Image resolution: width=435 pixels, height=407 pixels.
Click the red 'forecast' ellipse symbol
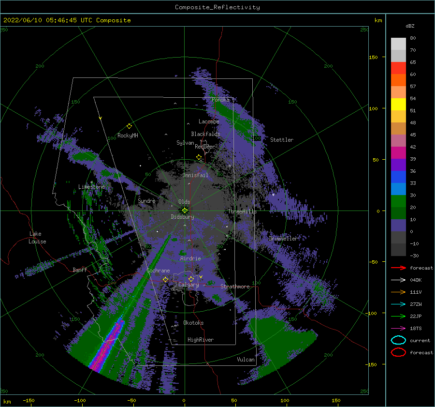tap(398, 352)
